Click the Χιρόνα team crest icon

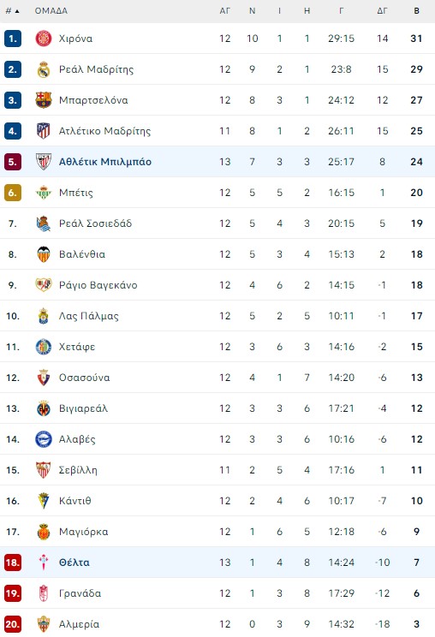(44, 39)
